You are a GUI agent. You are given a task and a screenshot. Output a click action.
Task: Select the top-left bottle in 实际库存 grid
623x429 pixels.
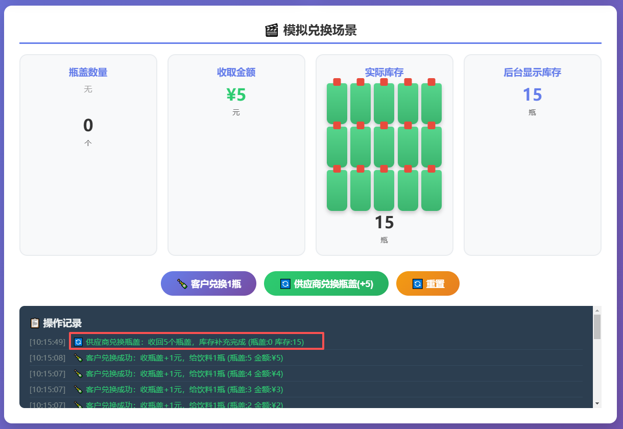tap(337, 103)
